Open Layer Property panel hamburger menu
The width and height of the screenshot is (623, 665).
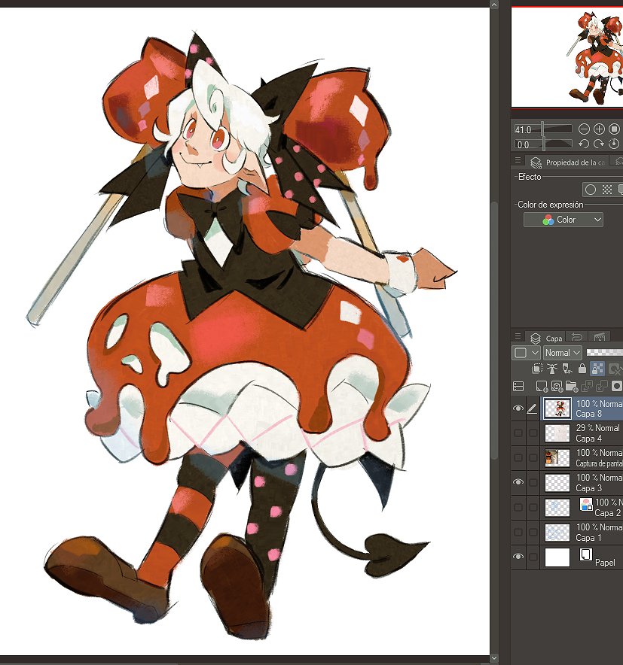click(x=518, y=160)
